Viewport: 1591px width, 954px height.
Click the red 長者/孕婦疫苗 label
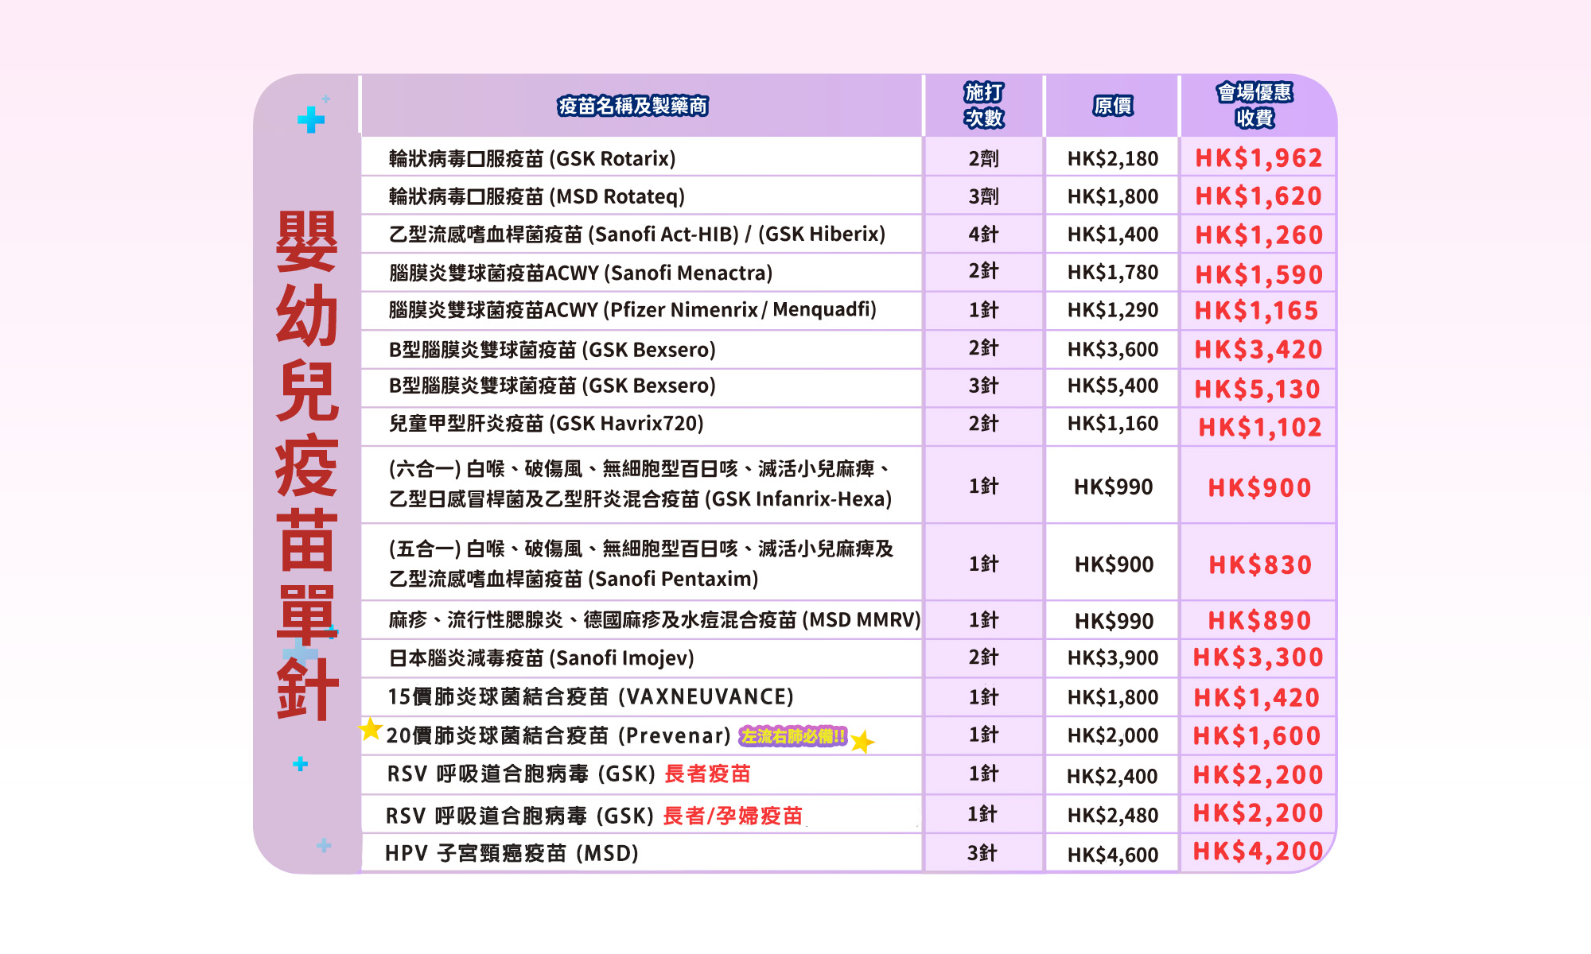tap(733, 816)
